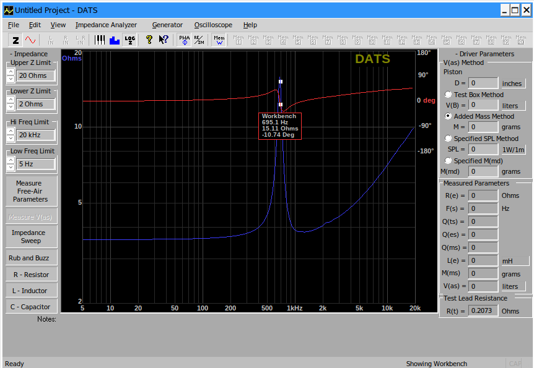Click the test lead R(t) resistance field
Screen dimensions: 534x368
(483, 310)
